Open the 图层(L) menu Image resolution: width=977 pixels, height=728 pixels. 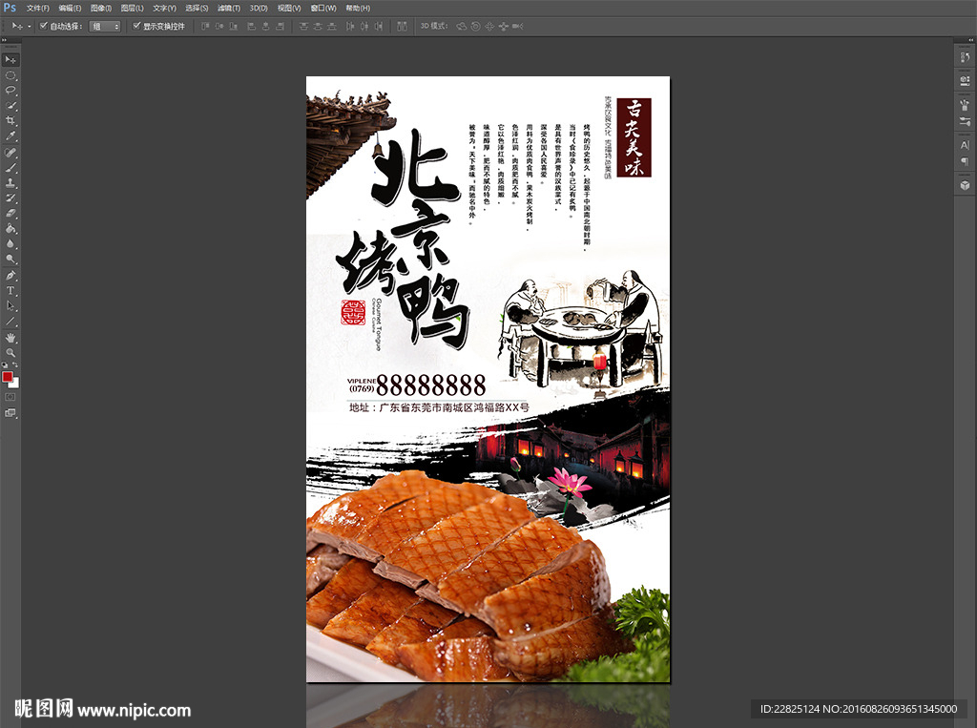coord(132,8)
